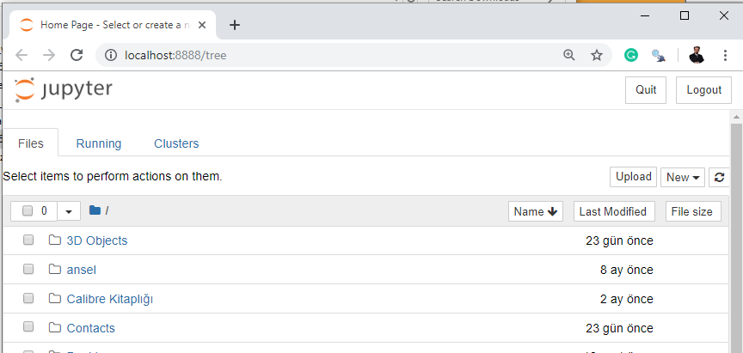This screenshot has width=743, height=353.
Task: Click the "2 ay önce" date text
Action: click(x=626, y=299)
